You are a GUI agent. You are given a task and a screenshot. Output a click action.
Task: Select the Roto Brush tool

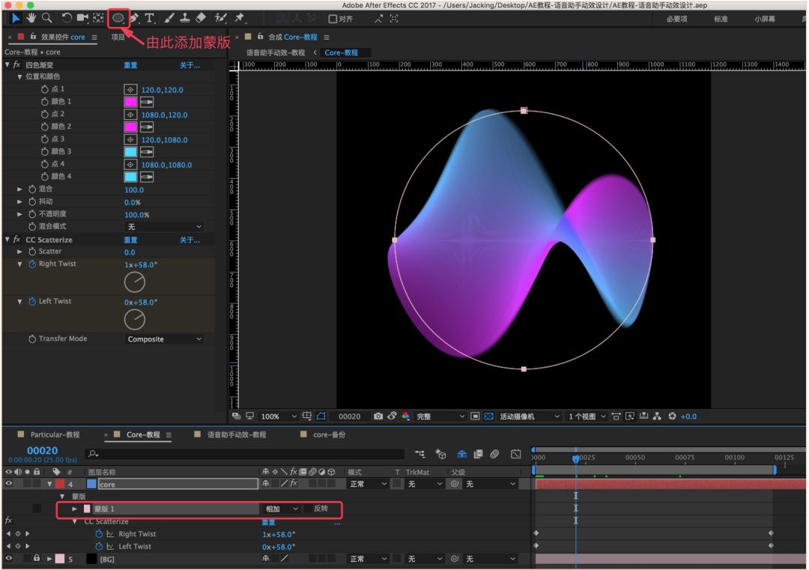point(221,19)
